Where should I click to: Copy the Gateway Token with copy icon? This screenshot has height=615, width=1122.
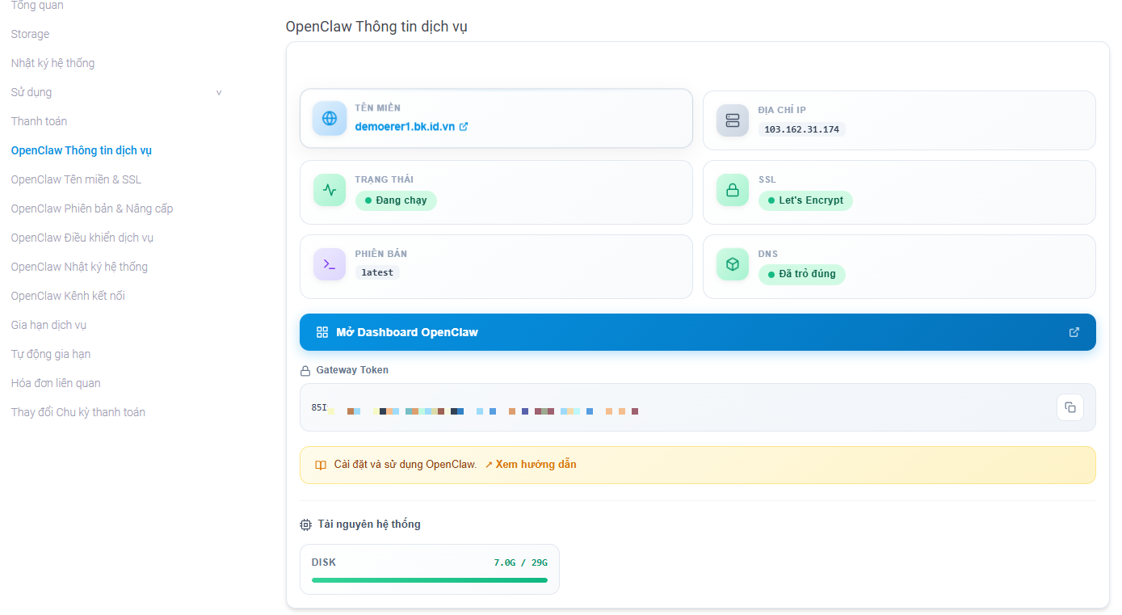click(1069, 407)
